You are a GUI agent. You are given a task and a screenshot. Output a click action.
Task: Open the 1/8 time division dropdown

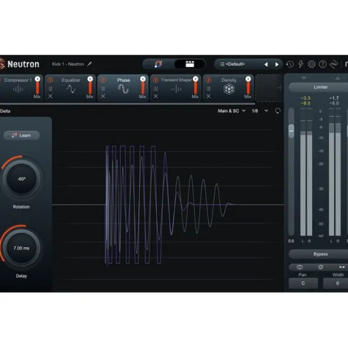click(x=260, y=111)
